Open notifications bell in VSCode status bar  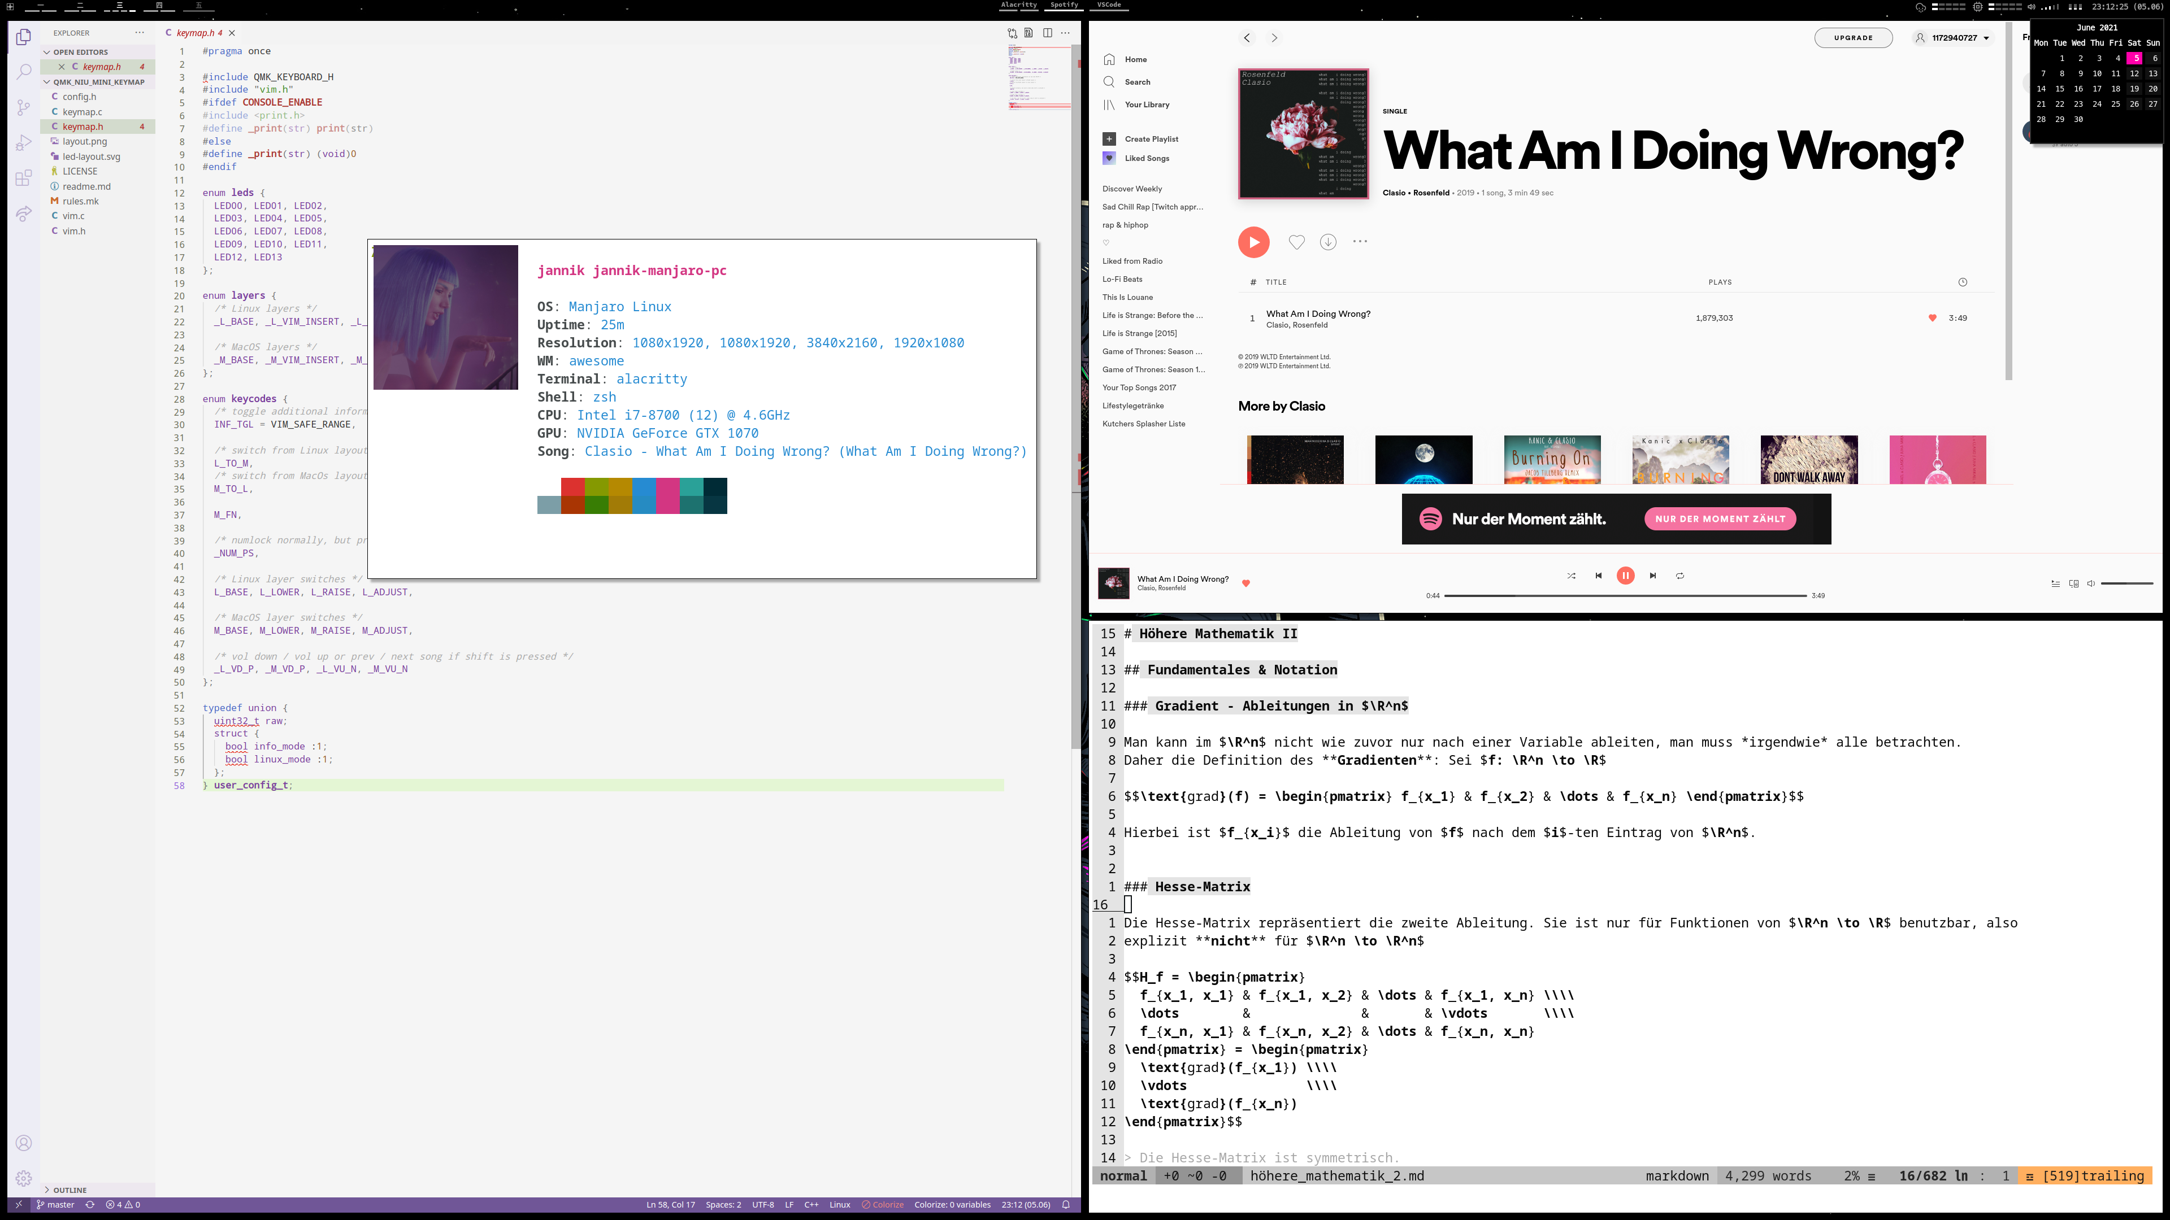[x=1066, y=1205]
